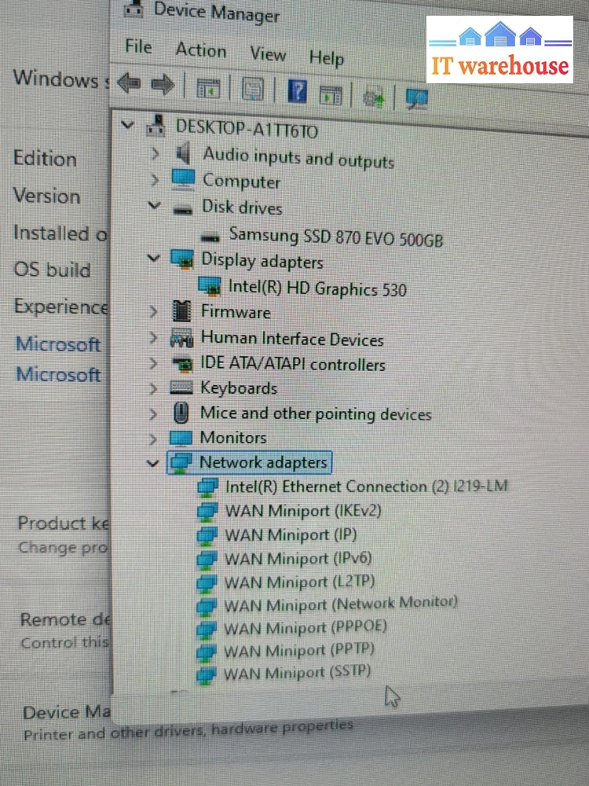
Task: Select WAN Miniport (L2TP)
Action: tap(299, 582)
